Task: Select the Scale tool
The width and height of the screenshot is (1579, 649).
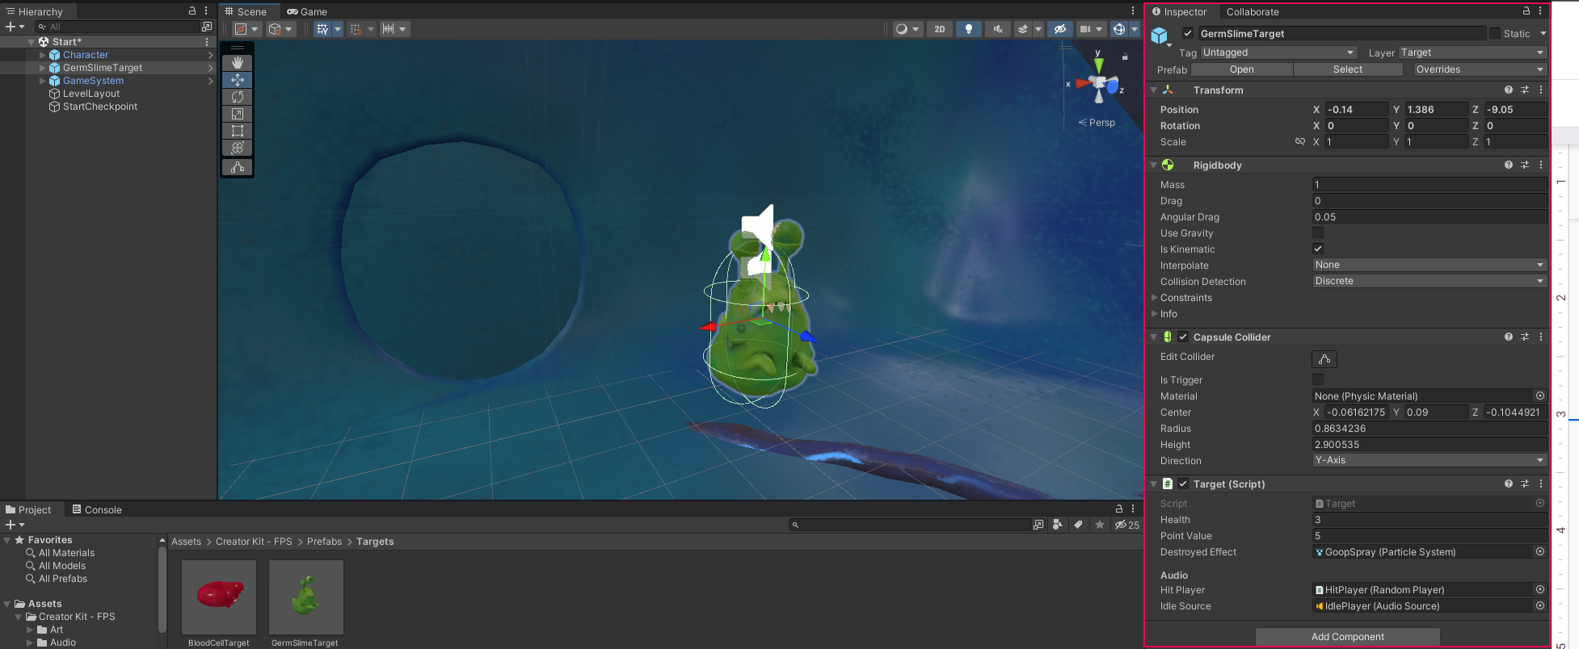Action: (238, 114)
